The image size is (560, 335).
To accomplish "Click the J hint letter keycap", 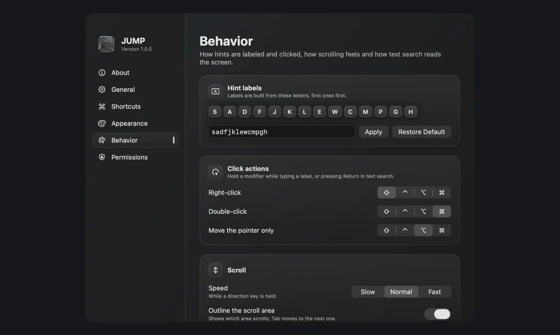I will point(275,112).
